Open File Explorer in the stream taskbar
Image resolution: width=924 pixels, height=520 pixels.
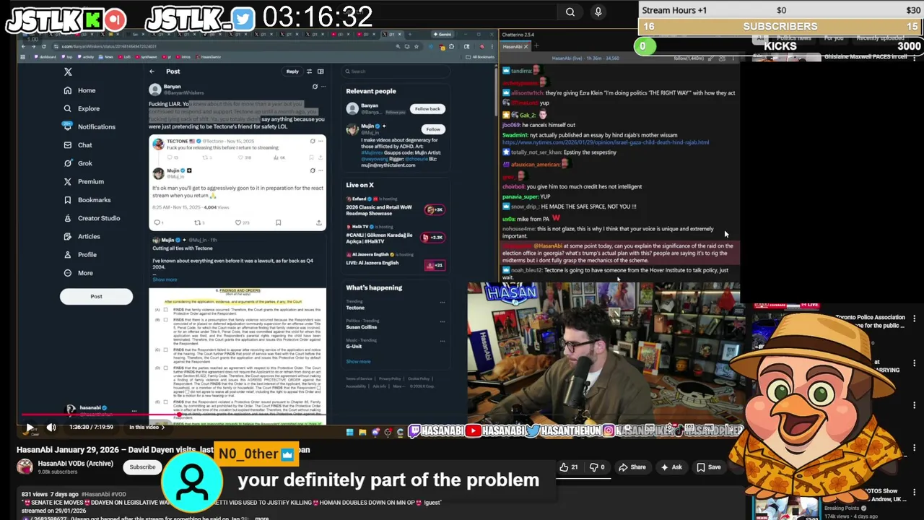(x=362, y=432)
